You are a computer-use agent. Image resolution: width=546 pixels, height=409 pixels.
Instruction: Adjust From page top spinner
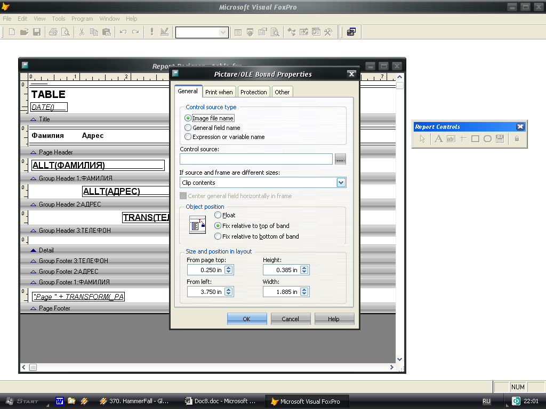point(229,270)
